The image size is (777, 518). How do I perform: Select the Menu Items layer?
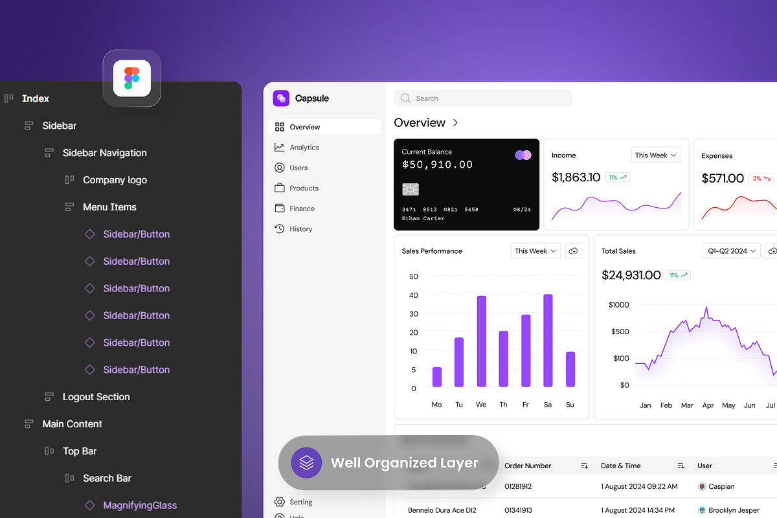coord(109,207)
